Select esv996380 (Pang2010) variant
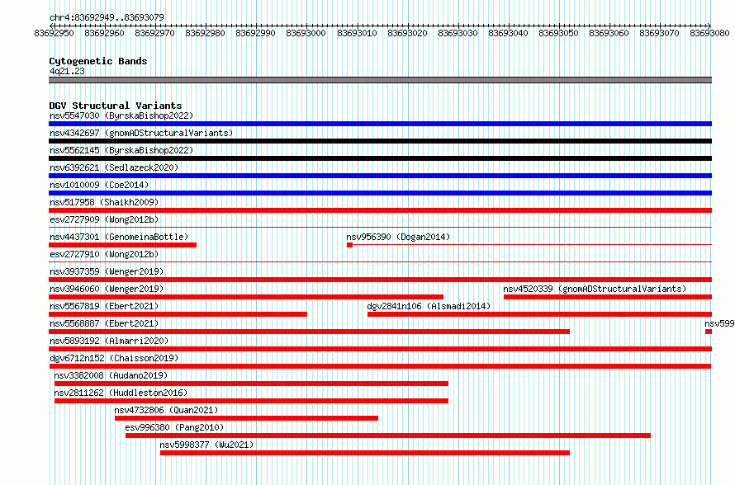Image resolution: width=735 pixels, height=485 pixels. pos(174,427)
